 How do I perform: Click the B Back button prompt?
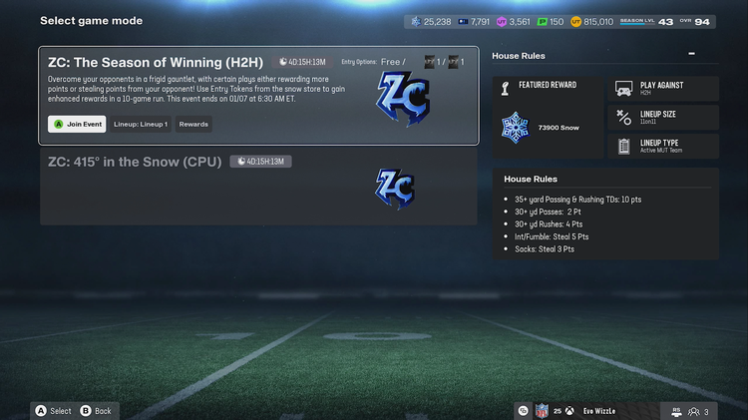(x=96, y=411)
